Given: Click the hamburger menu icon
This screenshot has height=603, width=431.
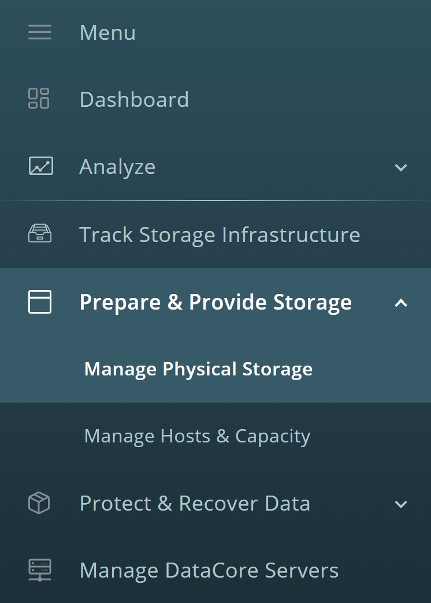Looking at the screenshot, I should (x=40, y=32).
